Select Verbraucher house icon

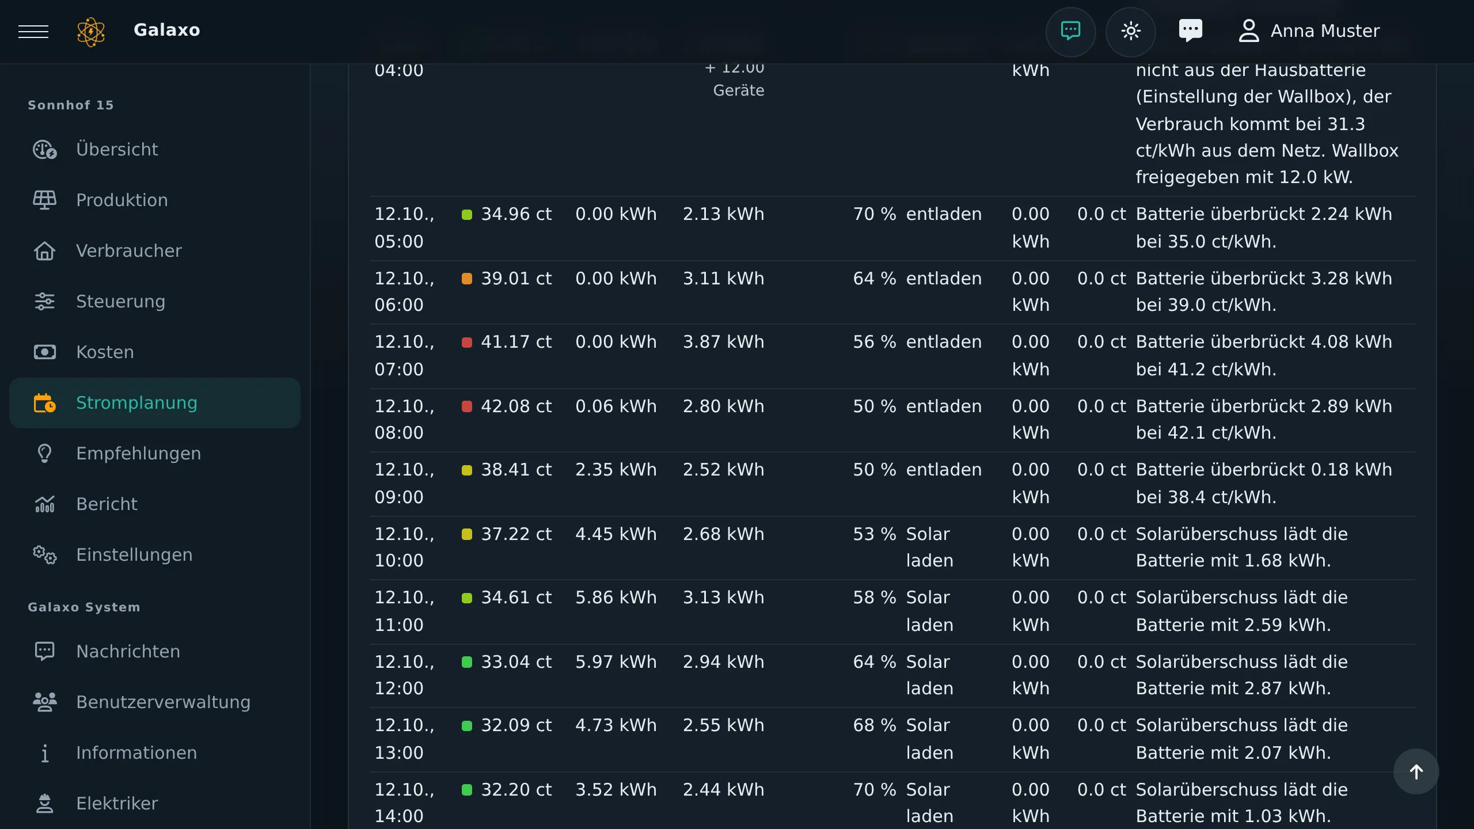pos(44,251)
